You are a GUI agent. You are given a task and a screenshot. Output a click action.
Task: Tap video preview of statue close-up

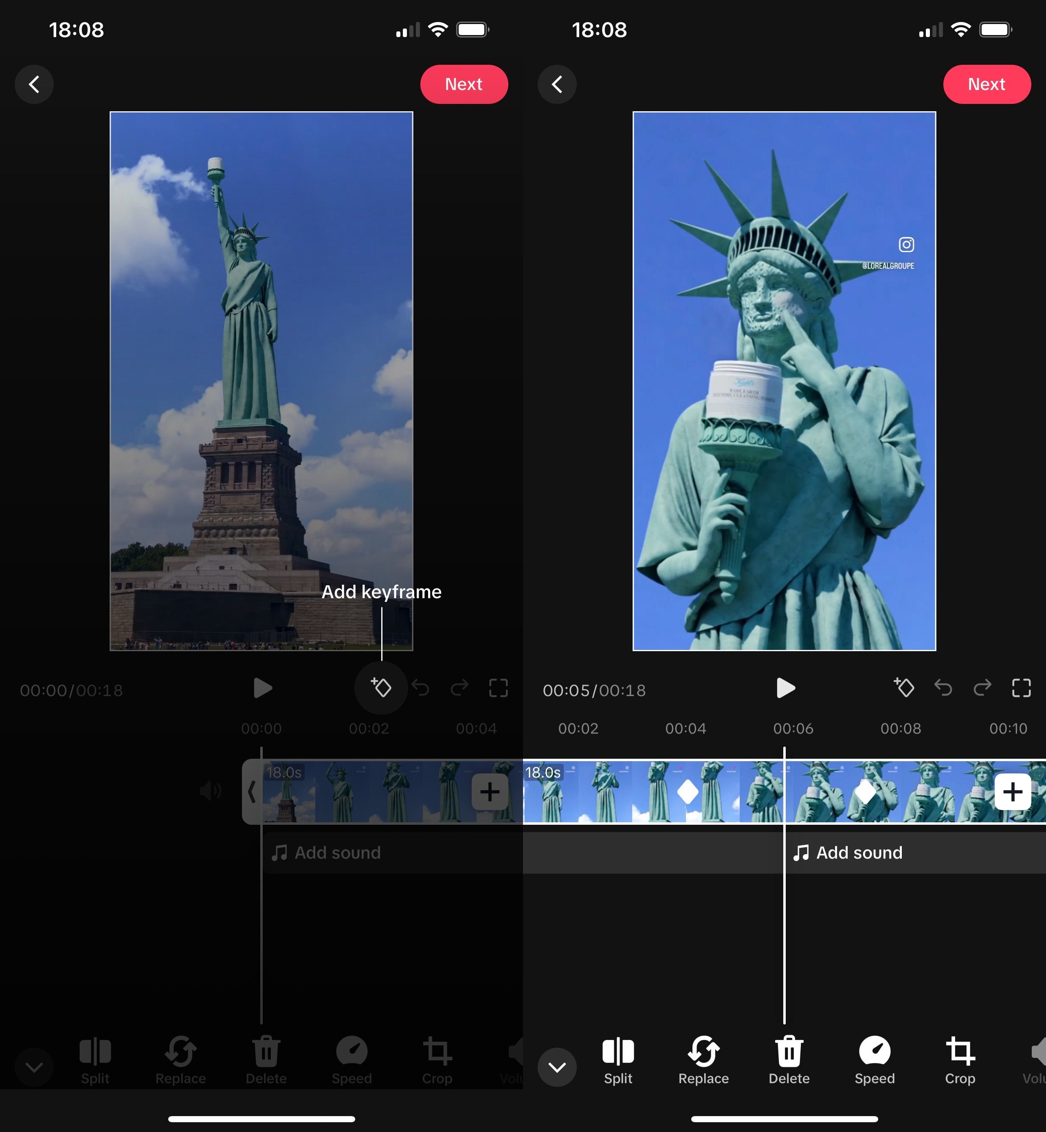(784, 381)
